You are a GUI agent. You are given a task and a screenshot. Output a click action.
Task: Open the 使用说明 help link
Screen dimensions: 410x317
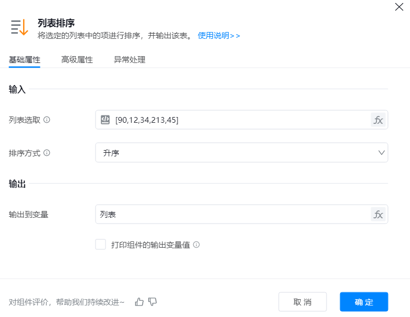219,36
